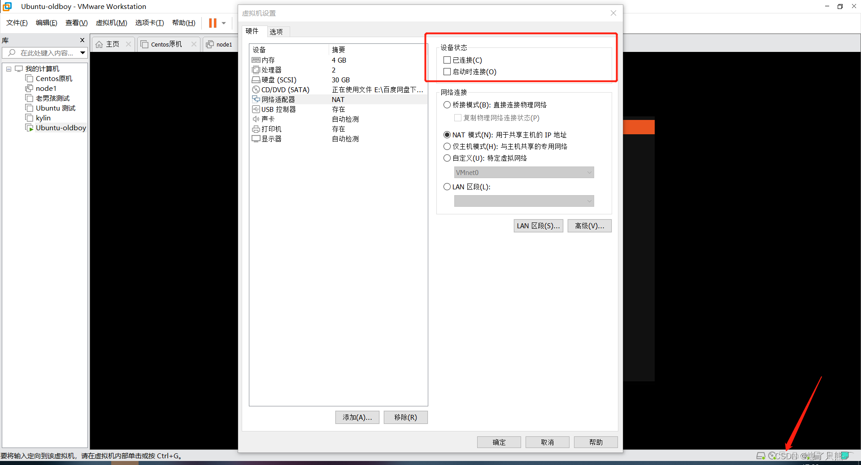Viewport: 861px width, 465px height.
Task: Select 自定义(U) 特定虚拟网络 radio button
Action: 447,158
